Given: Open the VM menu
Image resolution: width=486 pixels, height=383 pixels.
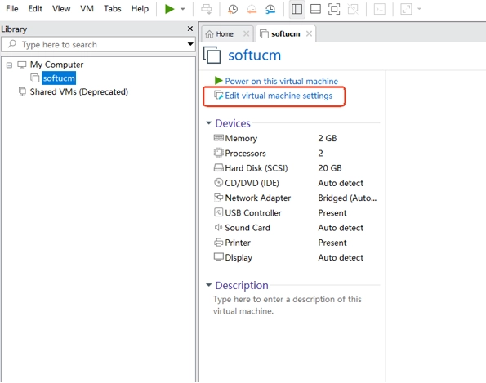Looking at the screenshot, I should (87, 9).
